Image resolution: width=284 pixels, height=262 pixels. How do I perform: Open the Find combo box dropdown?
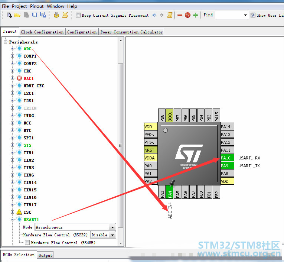point(245,15)
